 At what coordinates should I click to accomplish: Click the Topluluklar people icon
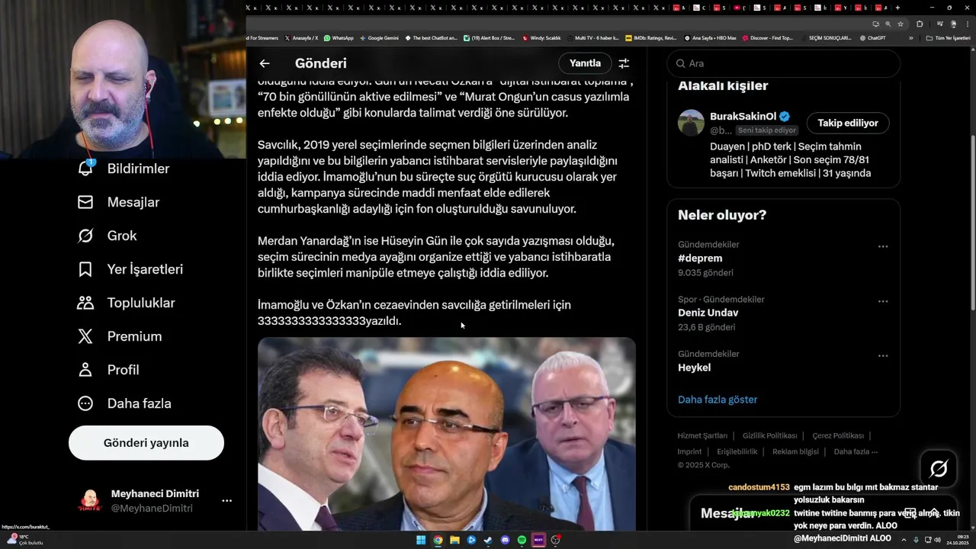point(85,303)
